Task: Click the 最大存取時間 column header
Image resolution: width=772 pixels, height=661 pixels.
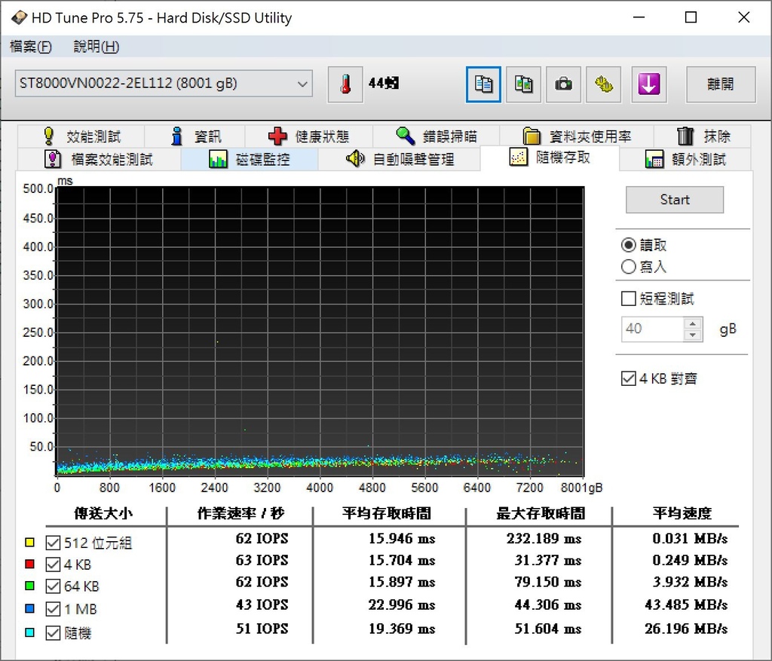Action: point(541,514)
